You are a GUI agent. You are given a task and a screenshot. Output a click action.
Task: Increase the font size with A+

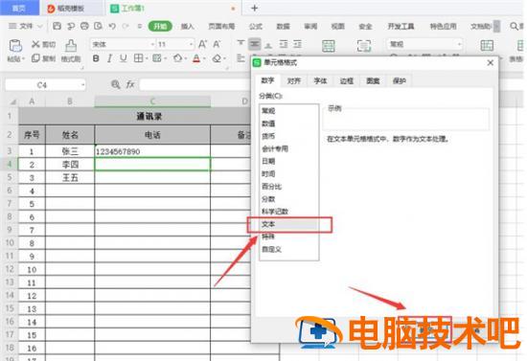(x=202, y=44)
